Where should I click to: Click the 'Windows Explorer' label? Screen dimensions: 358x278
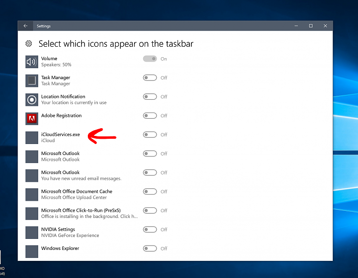tap(60, 248)
